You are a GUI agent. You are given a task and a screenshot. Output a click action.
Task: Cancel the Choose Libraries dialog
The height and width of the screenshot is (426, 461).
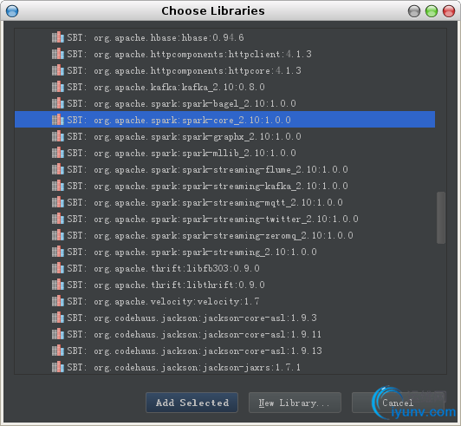(x=398, y=403)
